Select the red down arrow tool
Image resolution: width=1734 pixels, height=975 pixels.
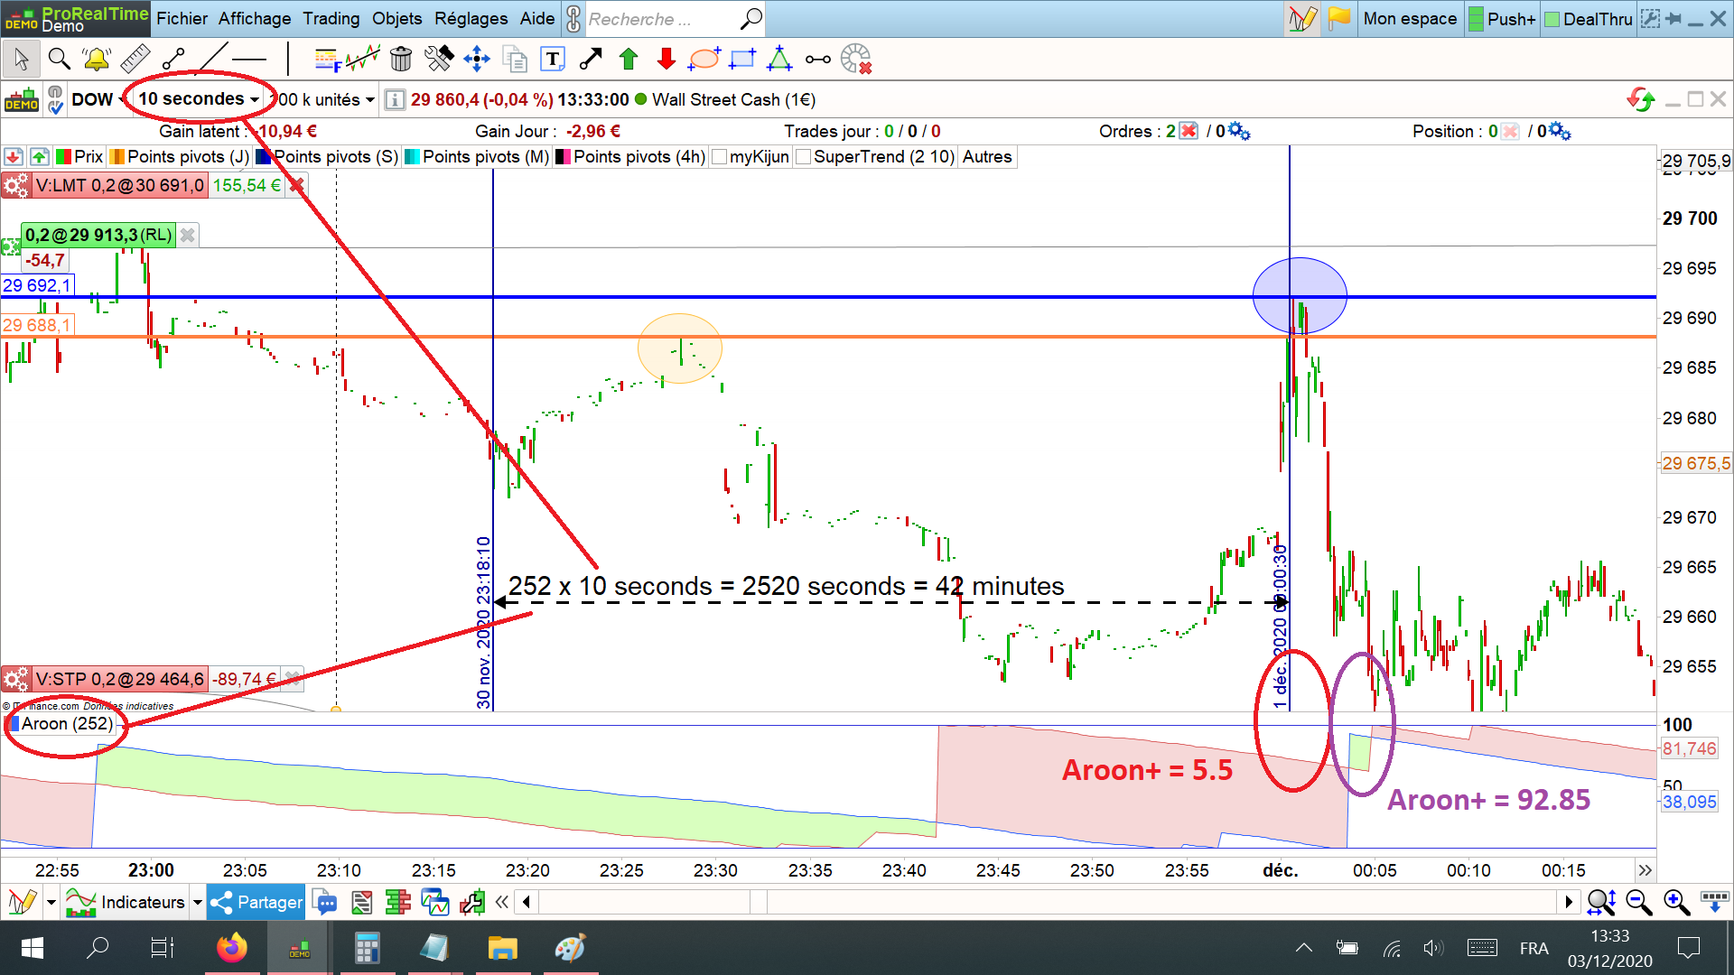pos(667,60)
